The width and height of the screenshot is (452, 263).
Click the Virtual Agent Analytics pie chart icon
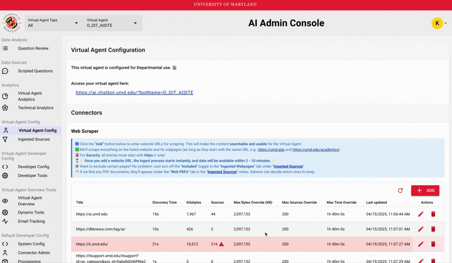[x=5, y=96]
